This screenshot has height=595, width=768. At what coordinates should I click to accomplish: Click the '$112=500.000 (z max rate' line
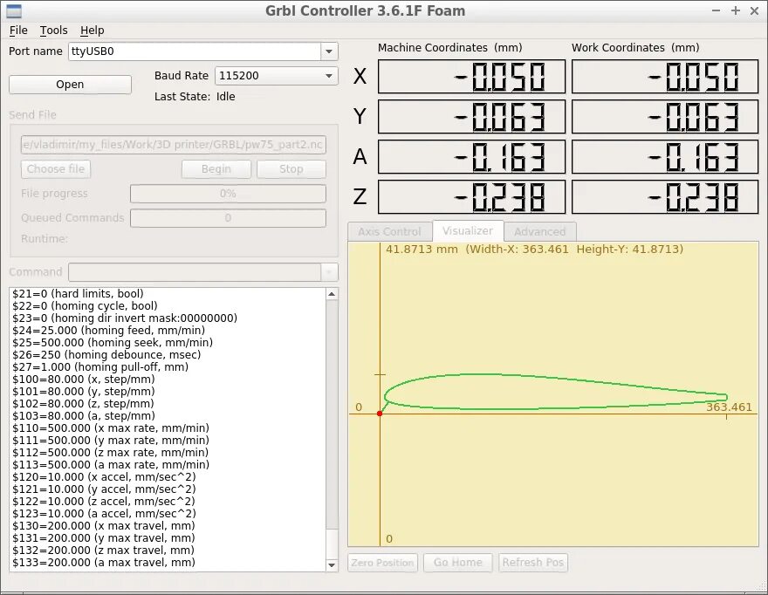click(x=110, y=453)
